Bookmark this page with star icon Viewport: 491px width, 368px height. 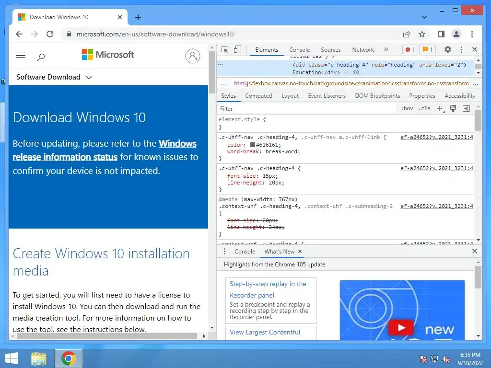(x=422, y=34)
